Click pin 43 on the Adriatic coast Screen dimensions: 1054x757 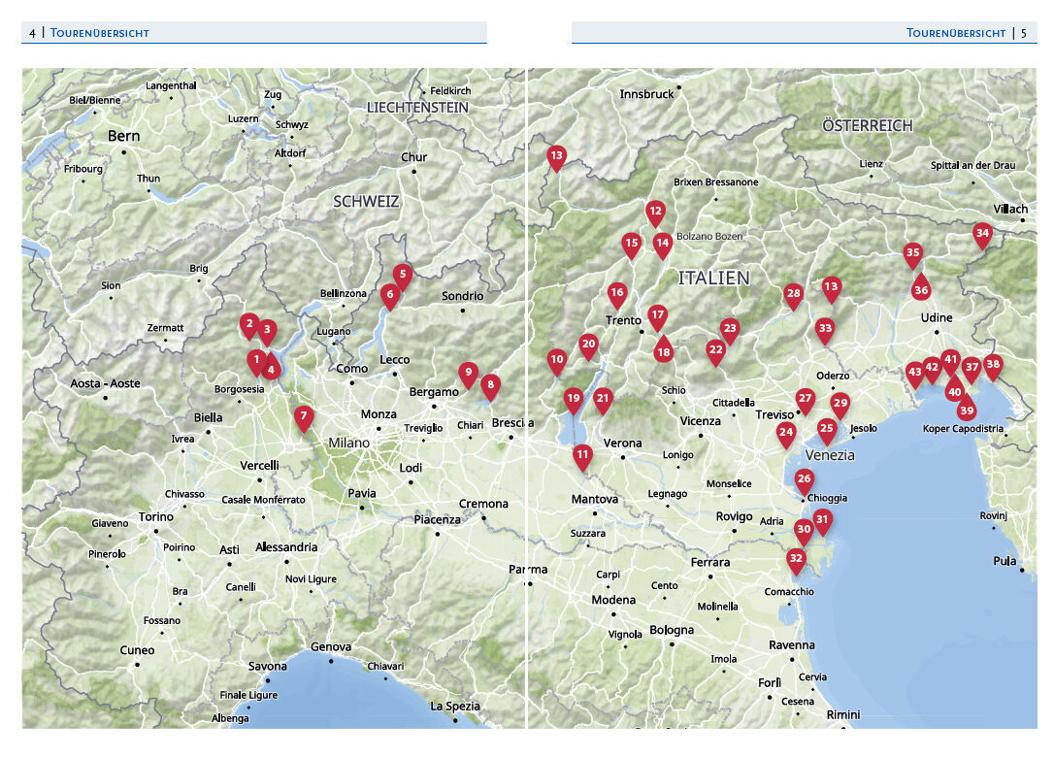(x=914, y=373)
